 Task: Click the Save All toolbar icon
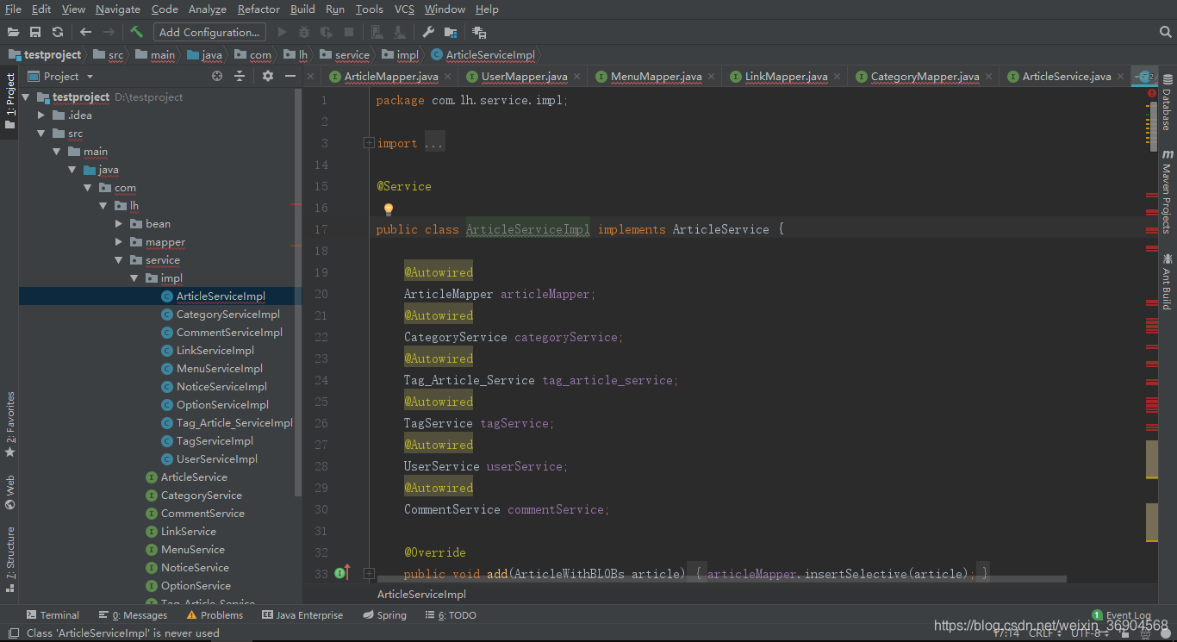tap(35, 32)
